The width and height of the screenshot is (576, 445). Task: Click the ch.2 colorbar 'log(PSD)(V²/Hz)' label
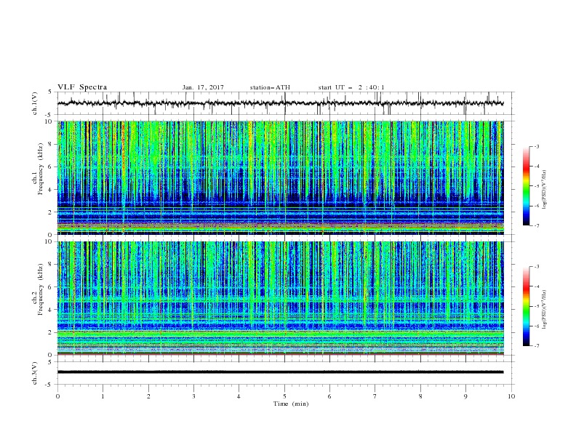tap(545, 310)
